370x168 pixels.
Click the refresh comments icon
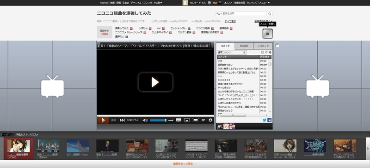coord(266,52)
